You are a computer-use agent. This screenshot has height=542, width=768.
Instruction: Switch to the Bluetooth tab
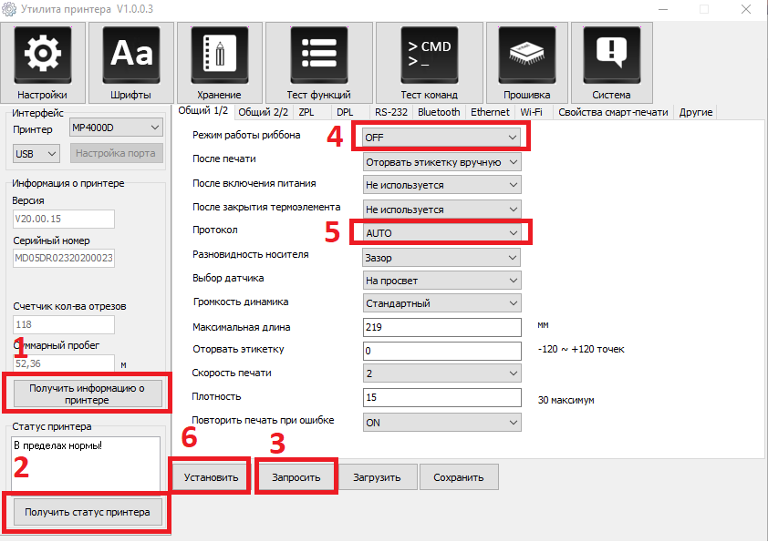pyautogui.click(x=439, y=112)
